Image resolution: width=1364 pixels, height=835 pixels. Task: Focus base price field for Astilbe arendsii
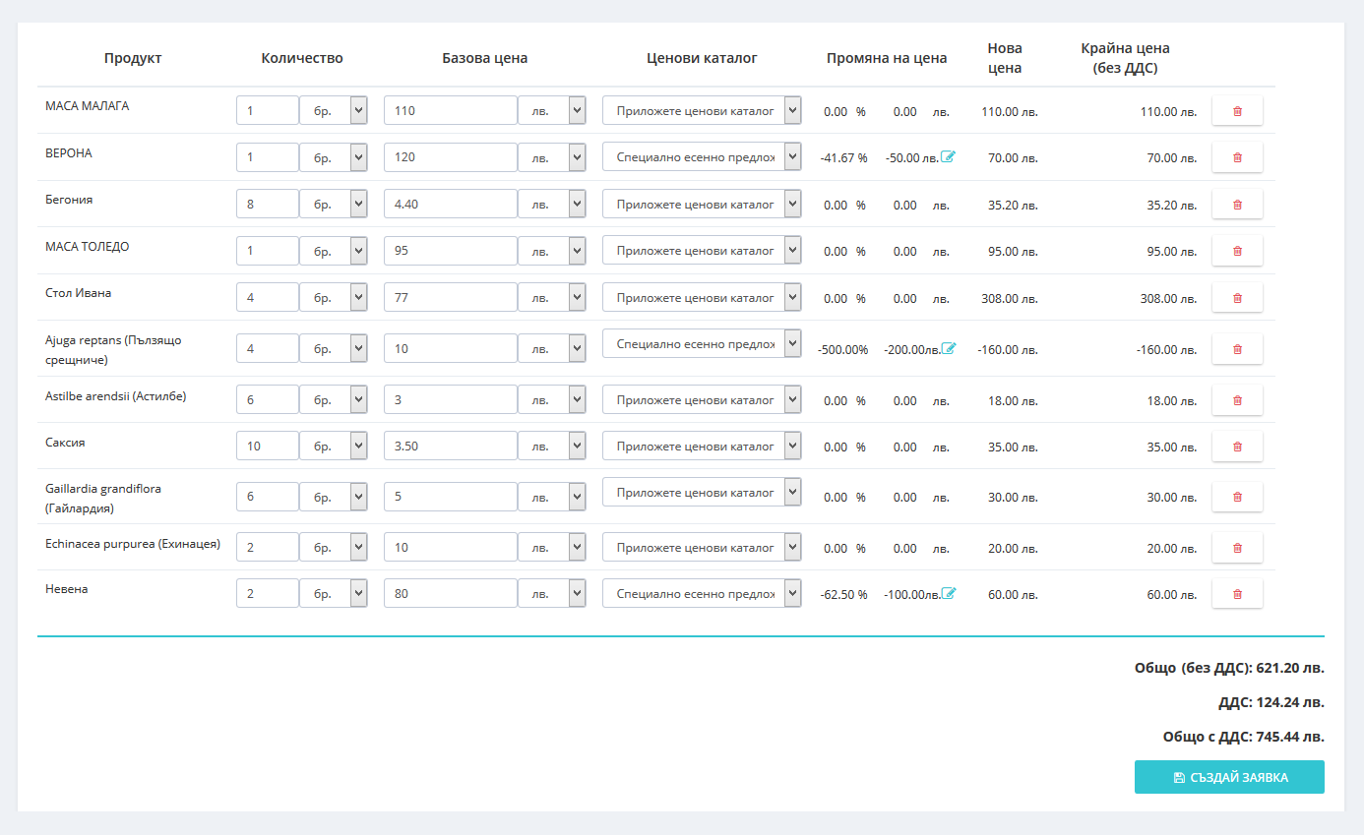click(451, 399)
